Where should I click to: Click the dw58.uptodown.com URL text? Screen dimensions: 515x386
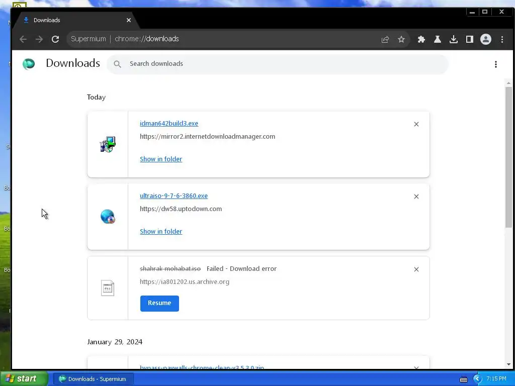[181, 209]
